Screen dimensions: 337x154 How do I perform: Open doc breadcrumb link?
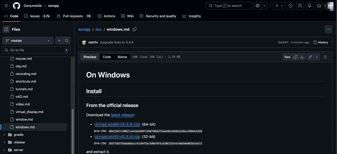coord(98,29)
